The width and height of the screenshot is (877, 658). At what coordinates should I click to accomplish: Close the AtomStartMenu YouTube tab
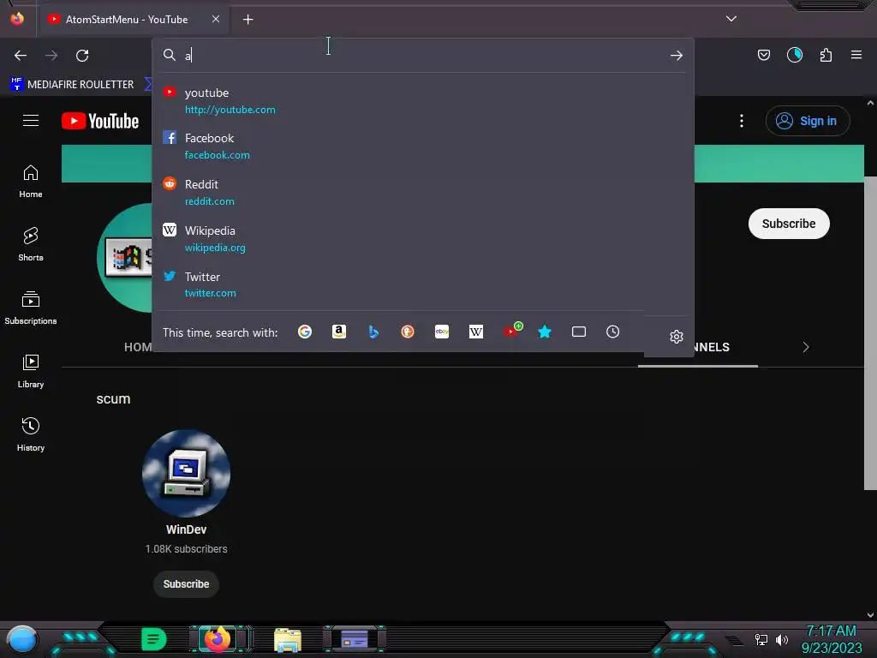click(215, 19)
